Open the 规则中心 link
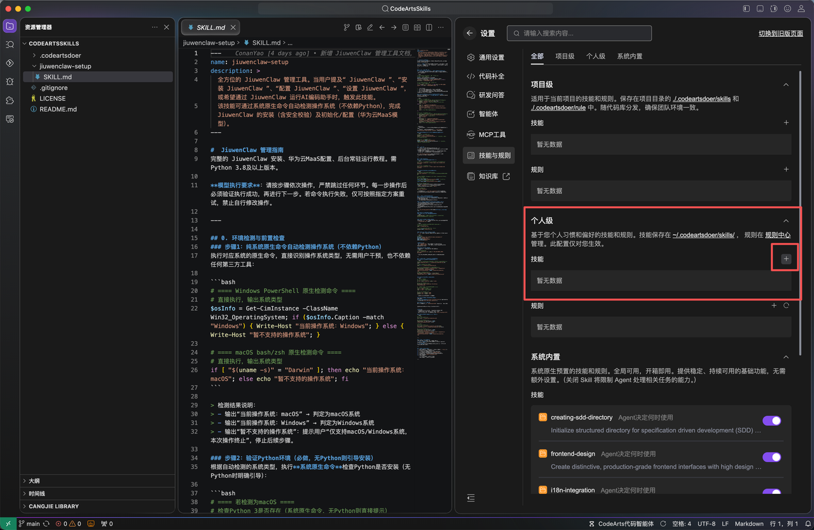 (x=778, y=235)
